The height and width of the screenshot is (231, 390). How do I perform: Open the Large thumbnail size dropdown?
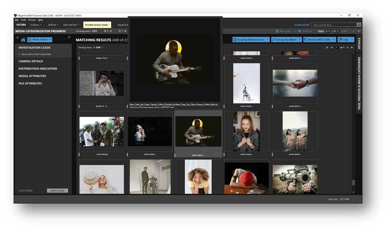click(x=346, y=40)
